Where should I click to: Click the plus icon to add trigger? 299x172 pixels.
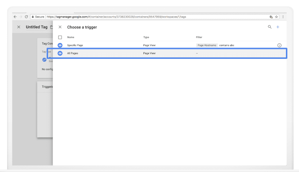tap(278, 27)
